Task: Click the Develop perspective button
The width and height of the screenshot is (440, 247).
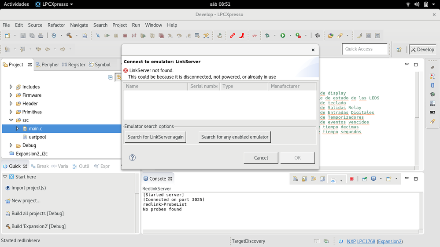Action: [422, 50]
